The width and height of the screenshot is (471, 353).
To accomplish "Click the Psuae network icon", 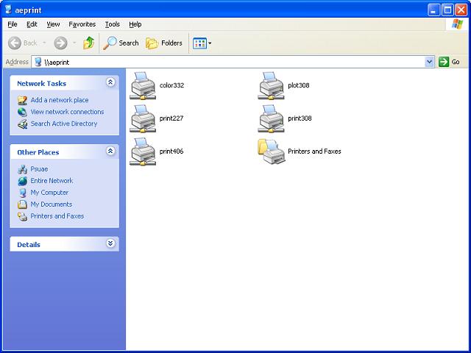I will point(22,169).
